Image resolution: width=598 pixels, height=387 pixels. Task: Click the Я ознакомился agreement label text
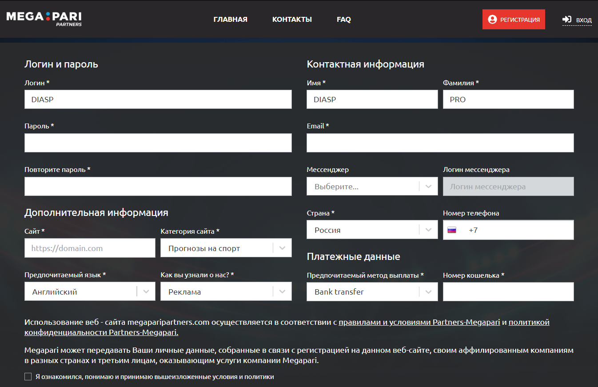click(x=155, y=377)
